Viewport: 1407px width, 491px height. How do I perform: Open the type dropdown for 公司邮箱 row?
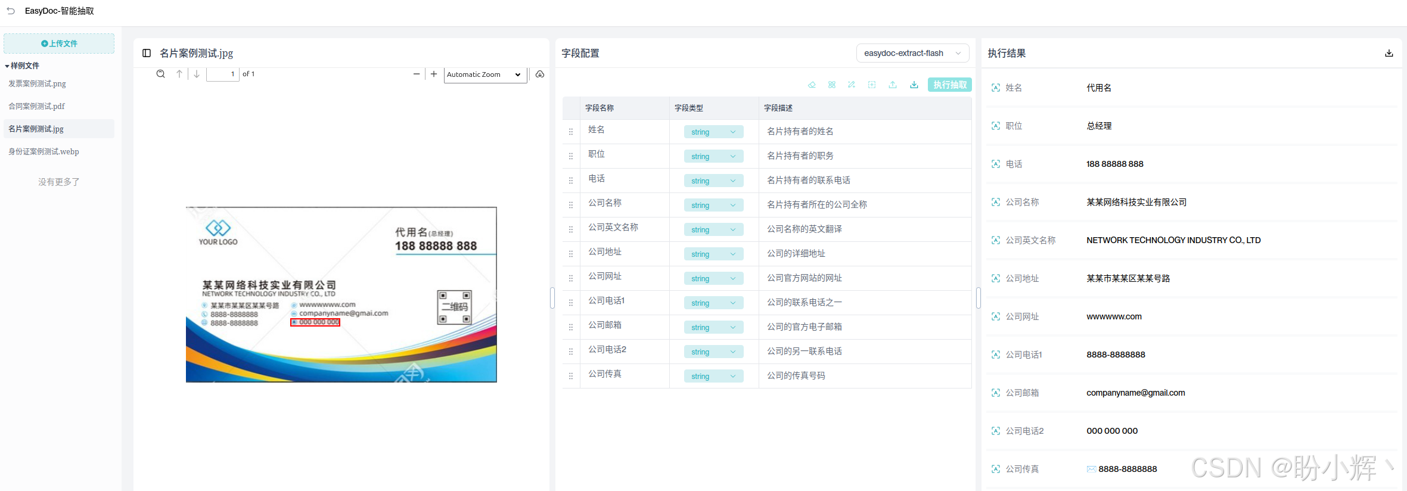coord(713,327)
